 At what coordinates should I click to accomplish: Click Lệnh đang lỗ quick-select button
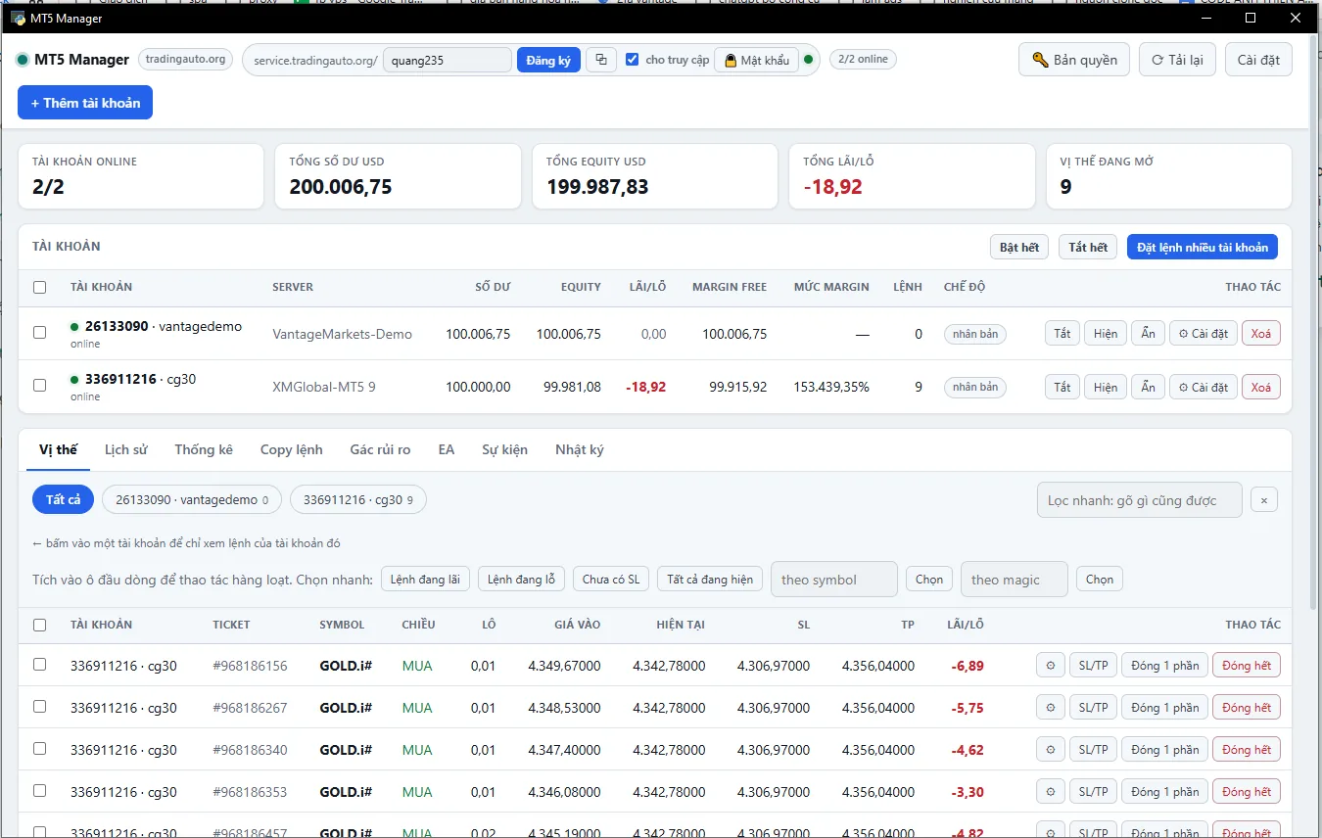(x=521, y=579)
